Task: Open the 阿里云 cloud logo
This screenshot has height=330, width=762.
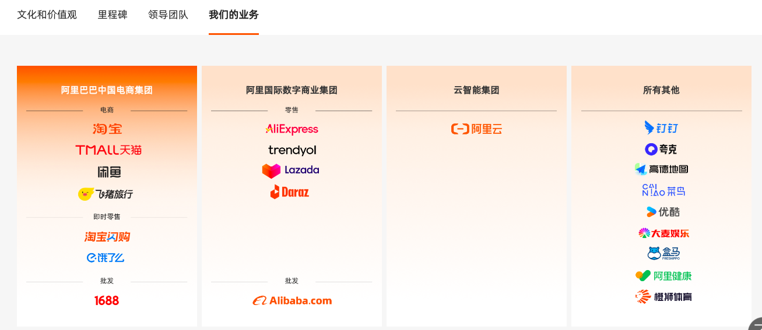Action: point(476,129)
